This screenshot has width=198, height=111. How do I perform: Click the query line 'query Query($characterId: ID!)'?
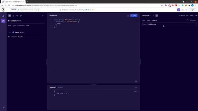tap(67, 20)
